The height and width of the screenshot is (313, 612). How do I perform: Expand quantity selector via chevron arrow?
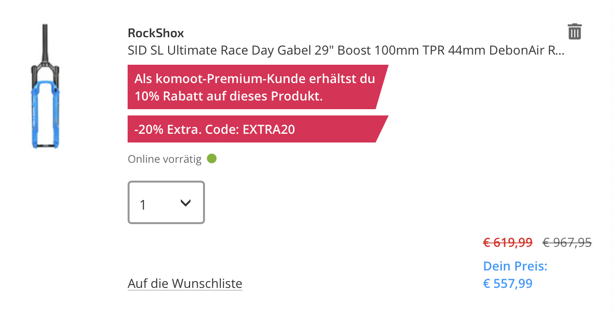click(185, 203)
